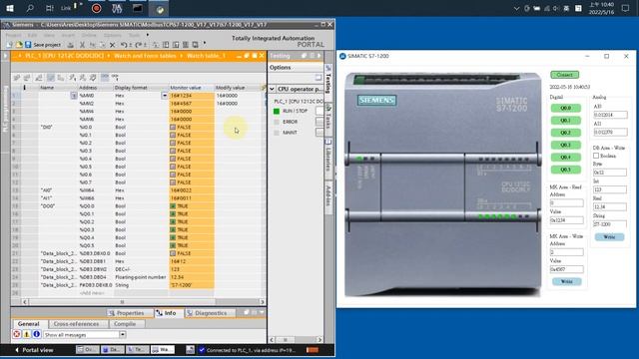Toggle the Q0.1 digital output button
This screenshot has height=359, width=639.
point(565,120)
